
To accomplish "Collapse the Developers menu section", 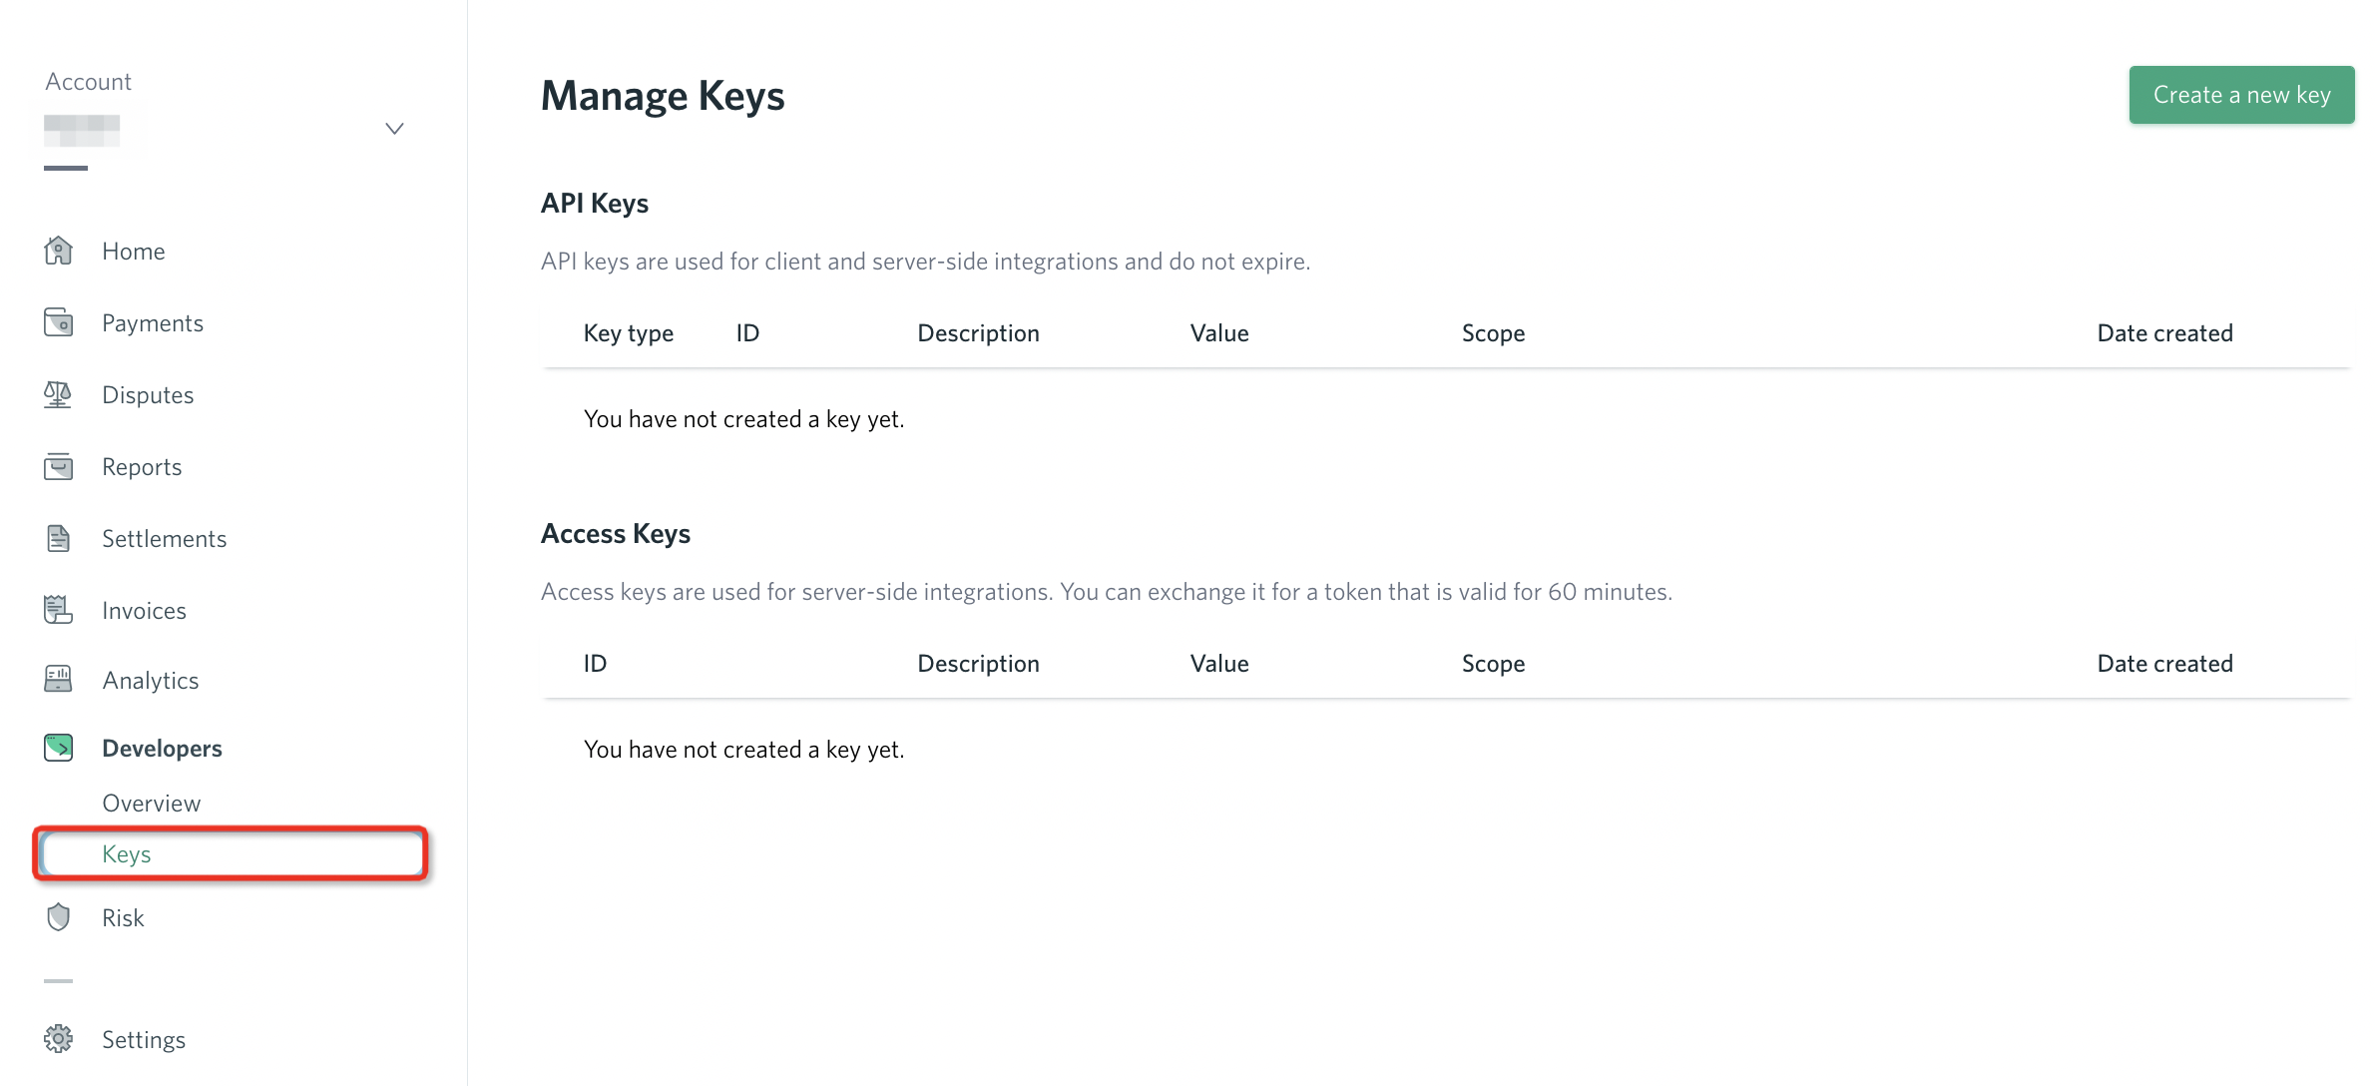I will click(162, 749).
